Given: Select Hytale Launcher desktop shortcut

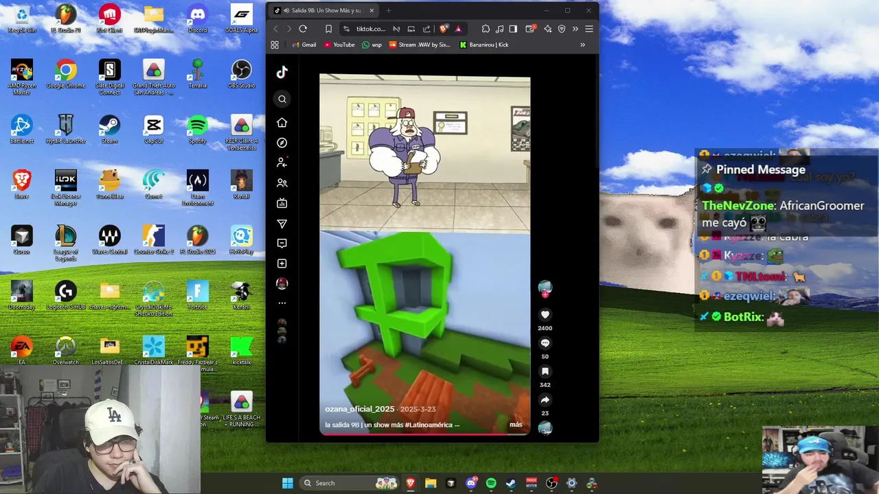Looking at the screenshot, I should click(x=66, y=130).
